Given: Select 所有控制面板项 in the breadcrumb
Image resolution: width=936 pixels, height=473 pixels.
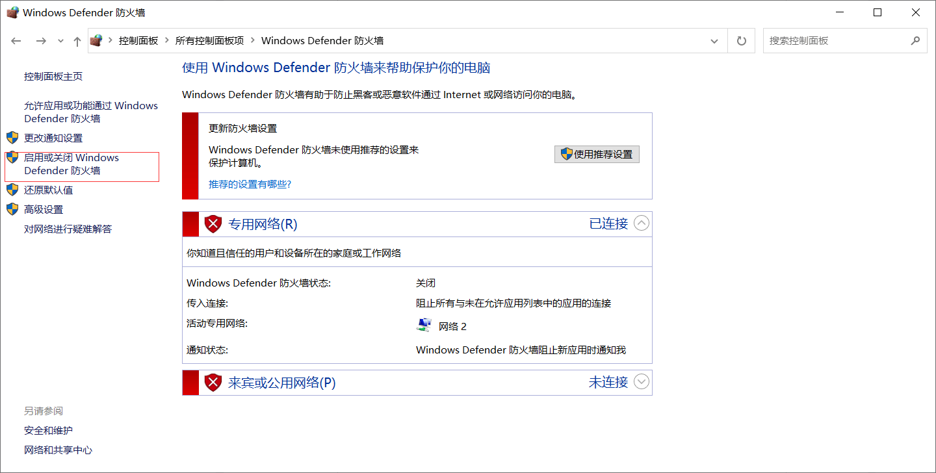Looking at the screenshot, I should click(209, 40).
